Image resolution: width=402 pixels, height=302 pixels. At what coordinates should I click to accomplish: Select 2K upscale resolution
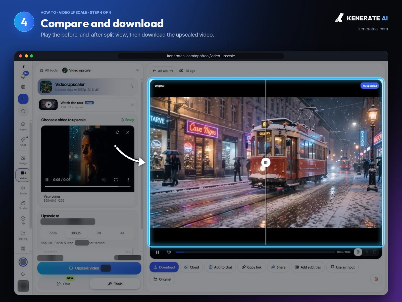pyautogui.click(x=99, y=233)
